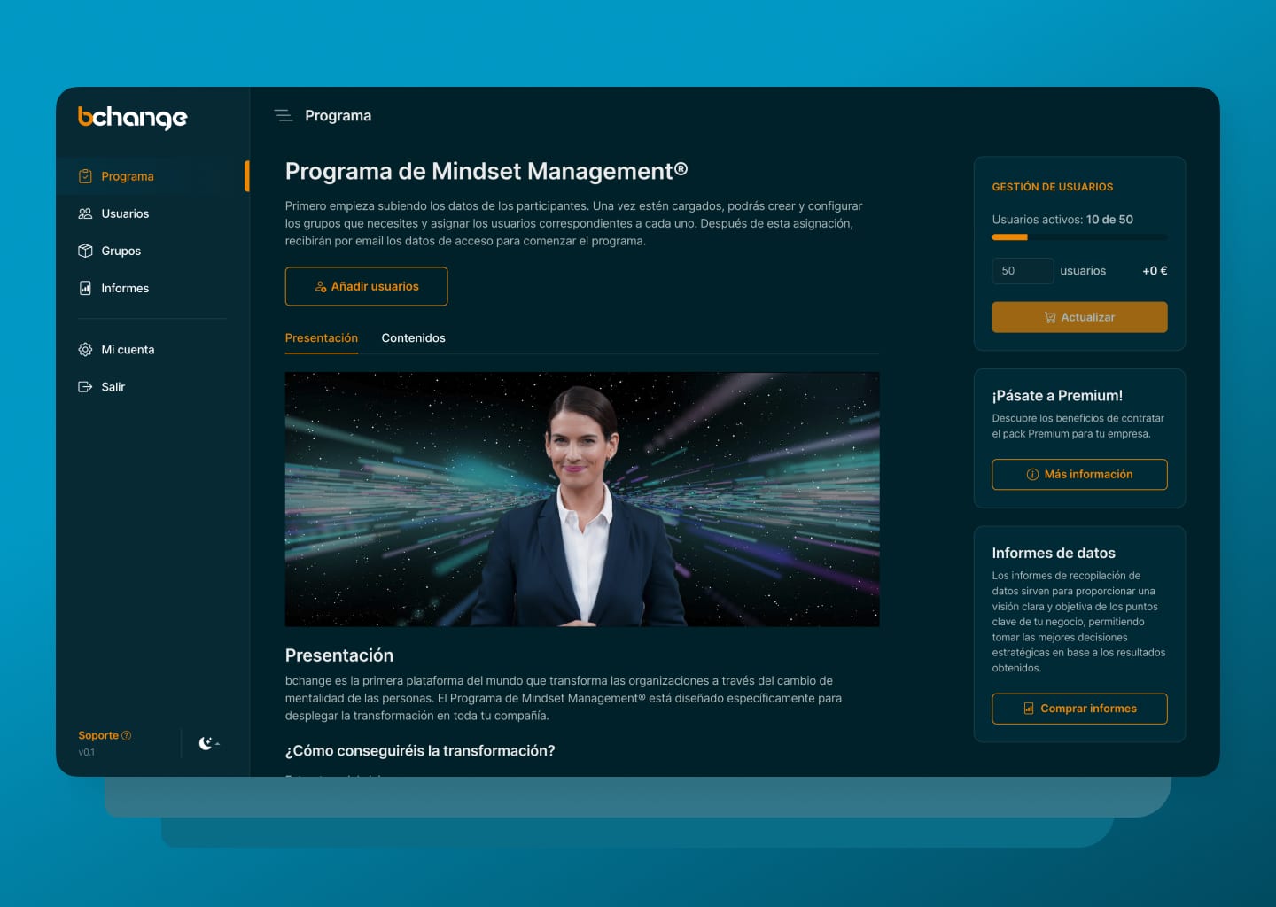Screen dimensions: 1276x907
Task: Click the bchange logo
Action: pyautogui.click(x=132, y=117)
